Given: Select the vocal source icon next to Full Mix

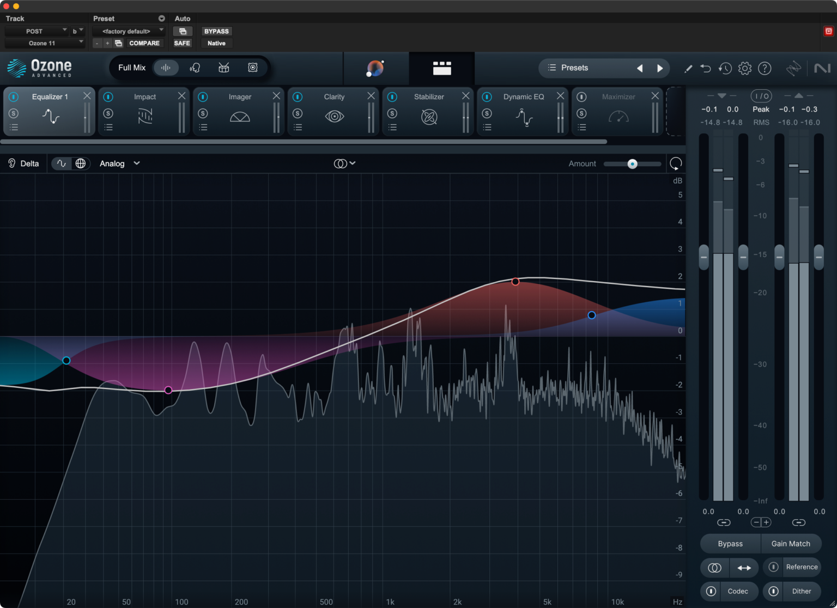Looking at the screenshot, I should coord(195,68).
